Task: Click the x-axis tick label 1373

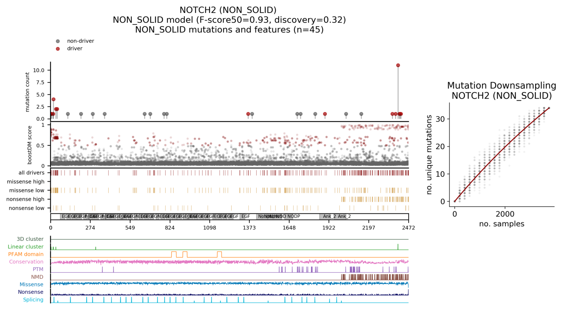Action: coord(249,228)
